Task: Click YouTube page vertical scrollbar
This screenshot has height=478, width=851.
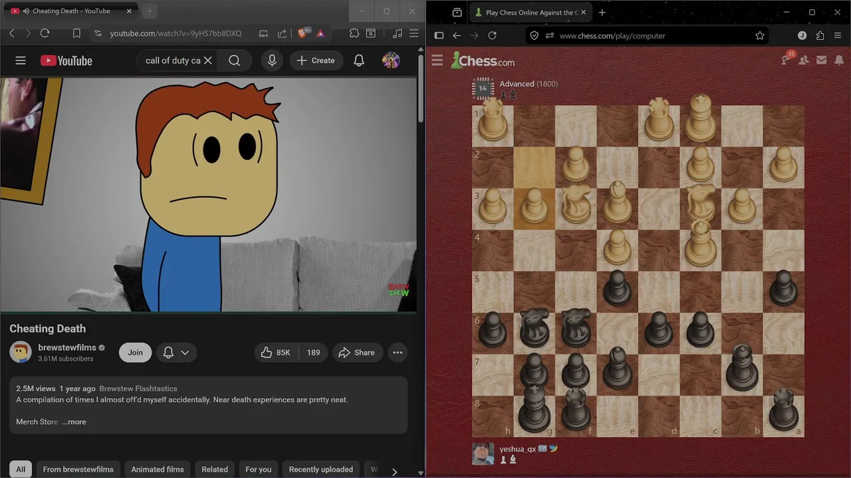Action: [421, 90]
